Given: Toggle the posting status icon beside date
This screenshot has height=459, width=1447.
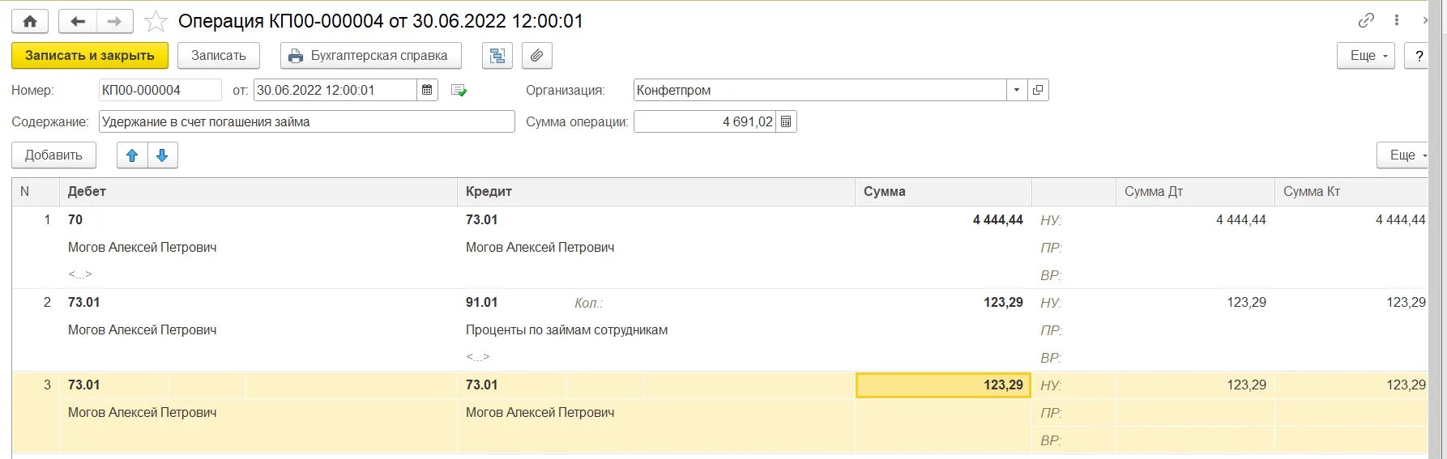Looking at the screenshot, I should 459,91.
